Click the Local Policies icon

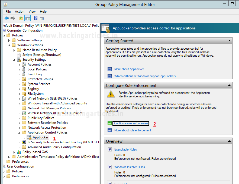point(24,69)
